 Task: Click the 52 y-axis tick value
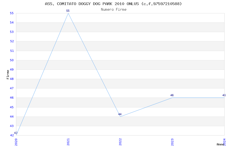pyautogui.click(x=12, y=41)
